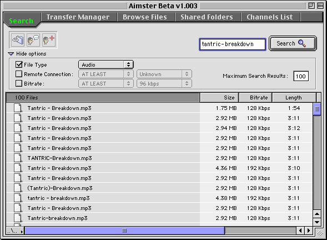Click the 192 Kbps value in 4.36 MB row

(259, 168)
